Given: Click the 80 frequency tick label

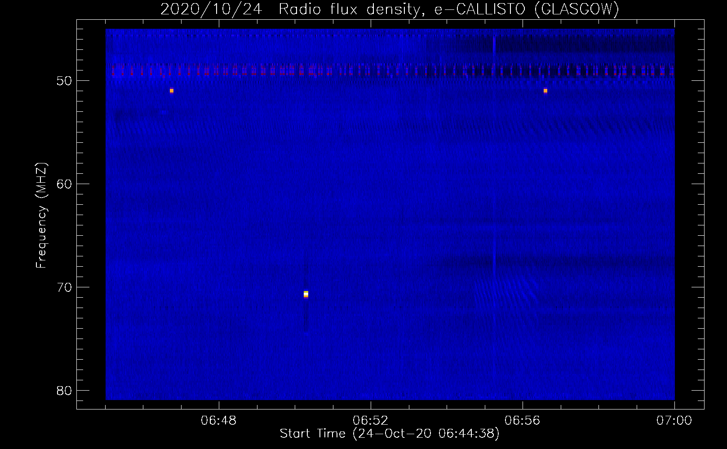Looking at the screenshot, I should pyautogui.click(x=63, y=390).
